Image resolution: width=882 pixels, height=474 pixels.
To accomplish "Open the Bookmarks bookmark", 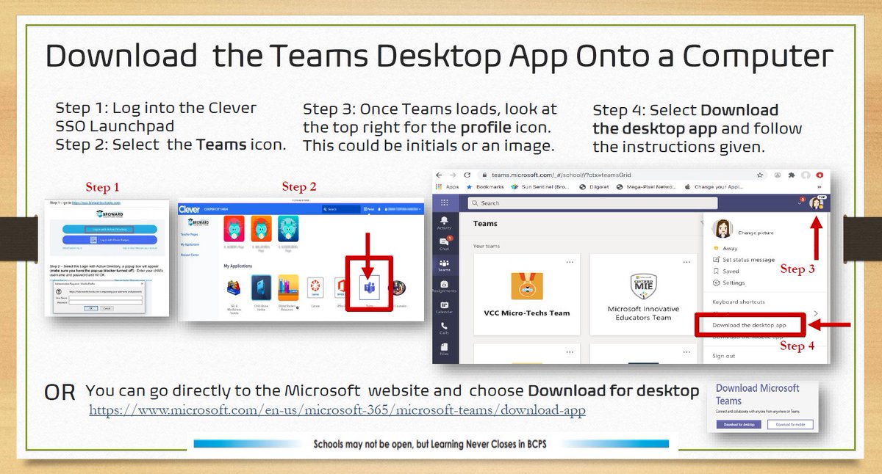I will (485, 187).
